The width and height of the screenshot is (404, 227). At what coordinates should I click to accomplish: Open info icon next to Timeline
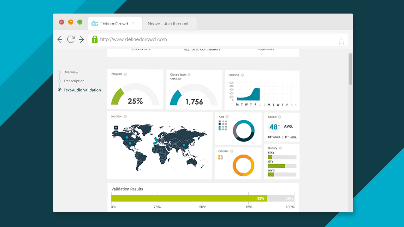pos(242,75)
